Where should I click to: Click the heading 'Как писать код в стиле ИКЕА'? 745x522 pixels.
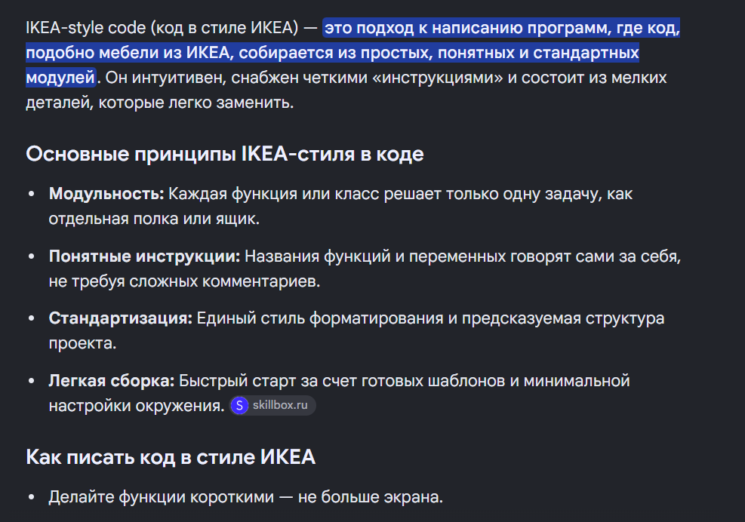click(x=171, y=457)
